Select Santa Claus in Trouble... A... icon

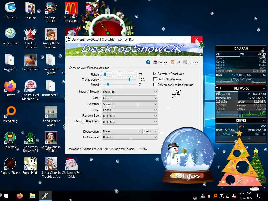[x=51, y=168]
